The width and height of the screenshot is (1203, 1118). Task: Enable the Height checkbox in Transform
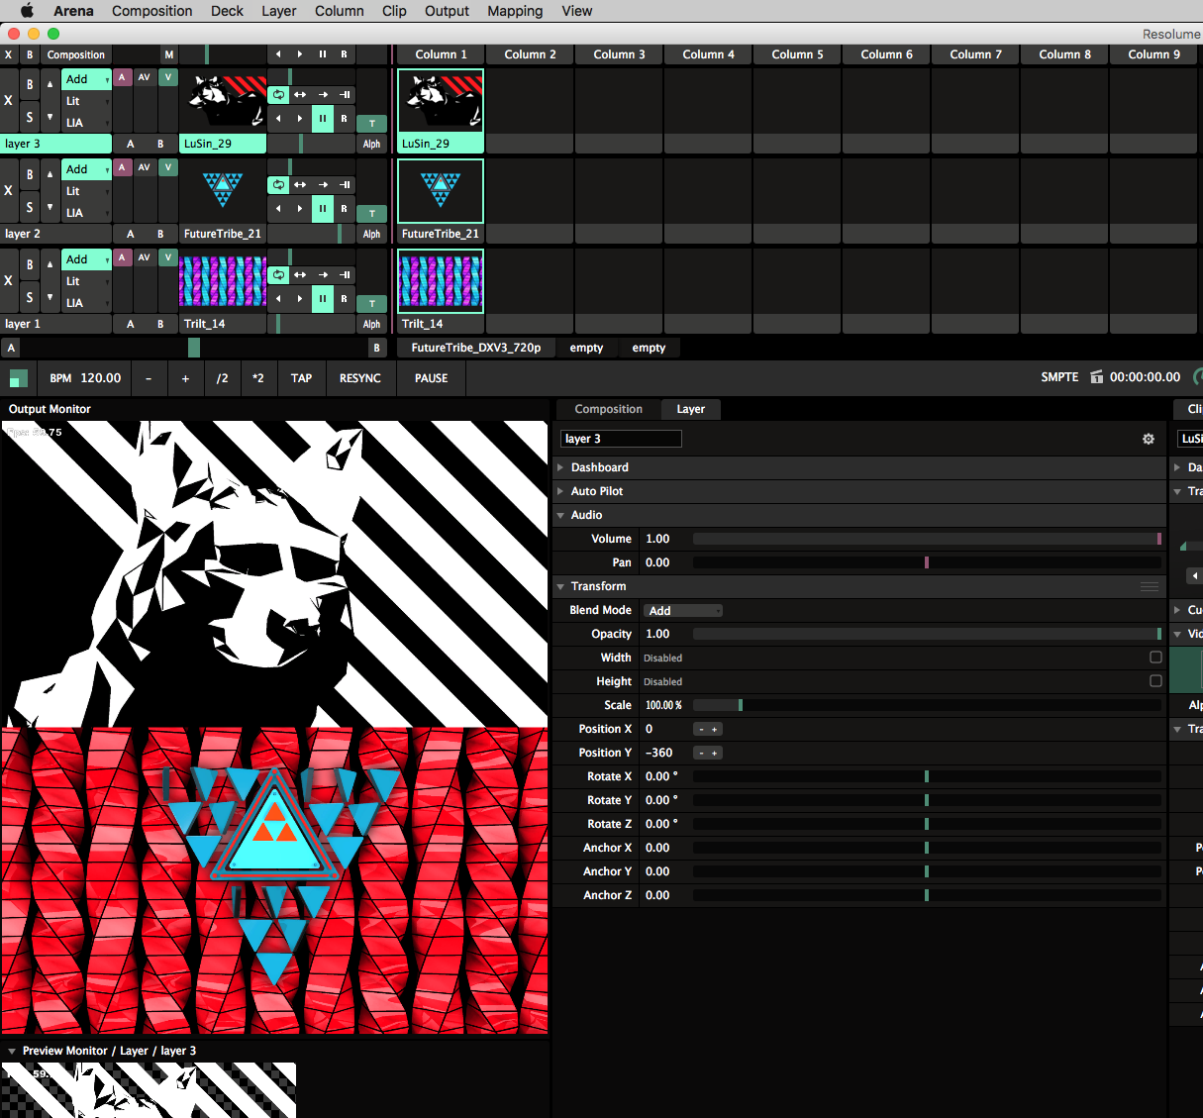[x=1155, y=681]
